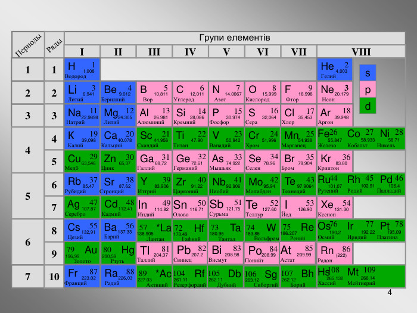Select the Iron (Fe) element cell
Viewport: 417px width, 313px height.
[329, 138]
